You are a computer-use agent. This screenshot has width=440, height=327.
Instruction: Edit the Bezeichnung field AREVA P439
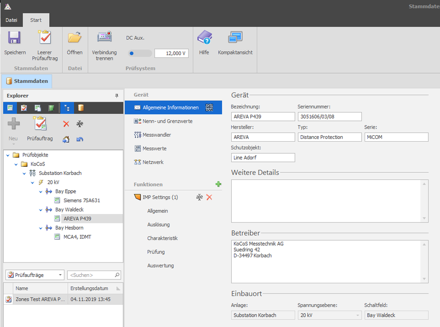pyautogui.click(x=263, y=117)
